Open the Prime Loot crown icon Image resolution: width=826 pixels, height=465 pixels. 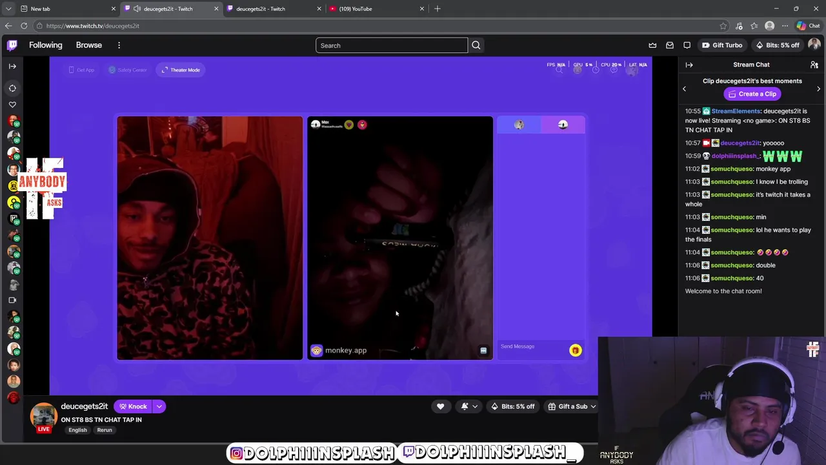pyautogui.click(x=652, y=45)
